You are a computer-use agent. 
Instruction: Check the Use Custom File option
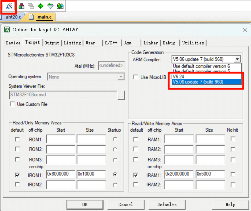click(12, 104)
